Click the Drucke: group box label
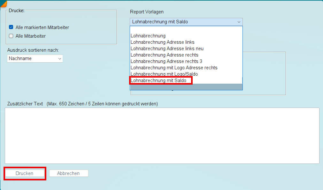 pyautogui.click(x=17, y=11)
